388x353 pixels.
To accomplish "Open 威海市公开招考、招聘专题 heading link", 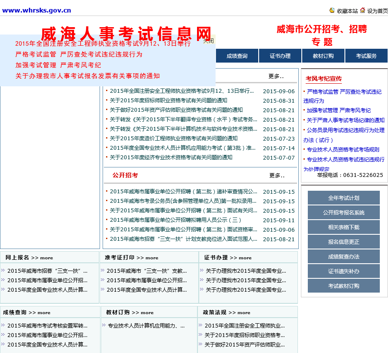I will click(x=322, y=35).
